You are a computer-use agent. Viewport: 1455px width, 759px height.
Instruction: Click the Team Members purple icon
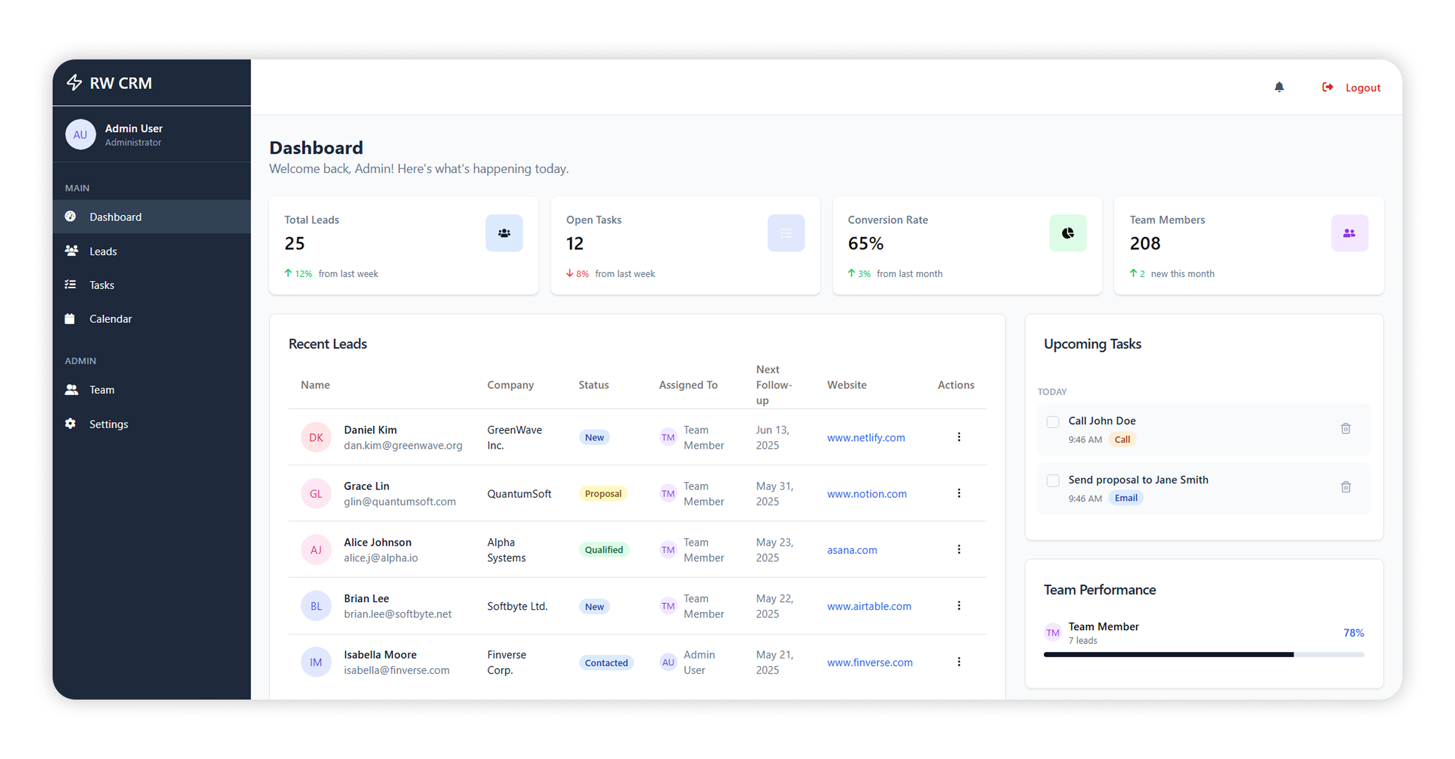point(1349,233)
